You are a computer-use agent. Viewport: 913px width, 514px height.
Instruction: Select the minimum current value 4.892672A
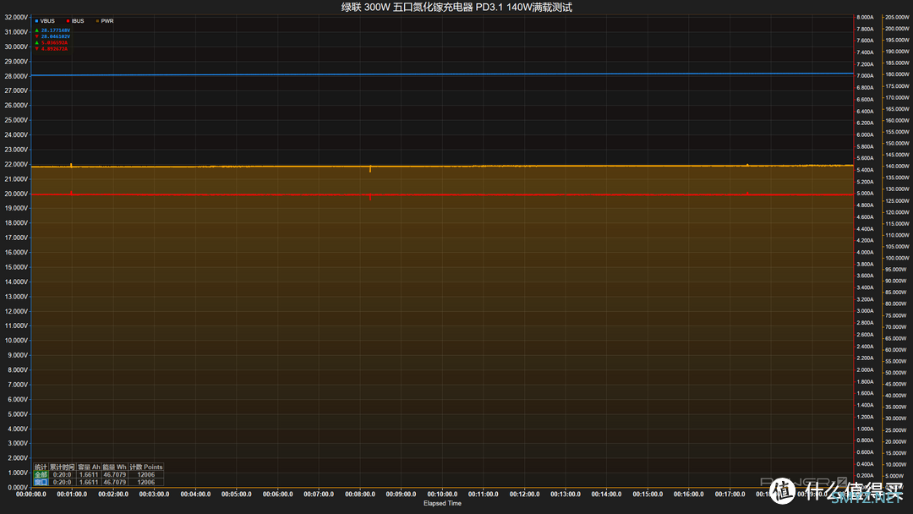tap(54, 49)
